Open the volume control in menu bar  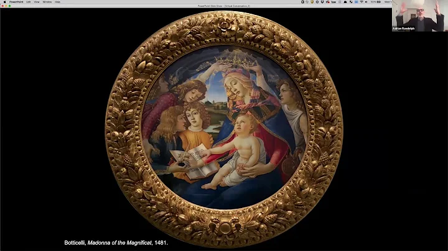366,2
